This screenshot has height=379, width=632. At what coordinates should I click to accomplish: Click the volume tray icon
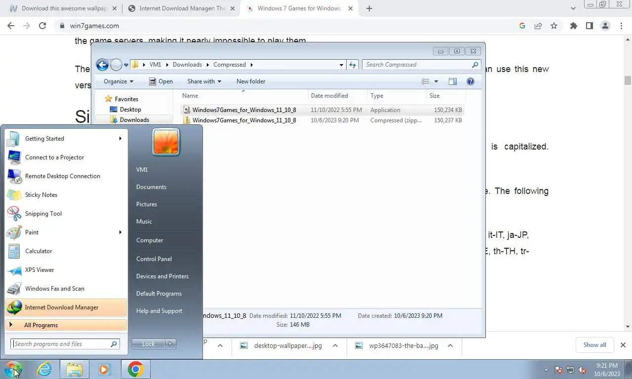pyautogui.click(x=582, y=370)
